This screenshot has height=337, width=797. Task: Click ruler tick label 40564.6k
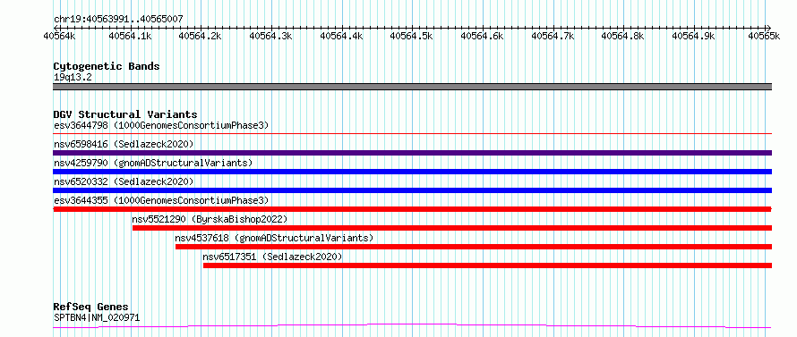483,36
